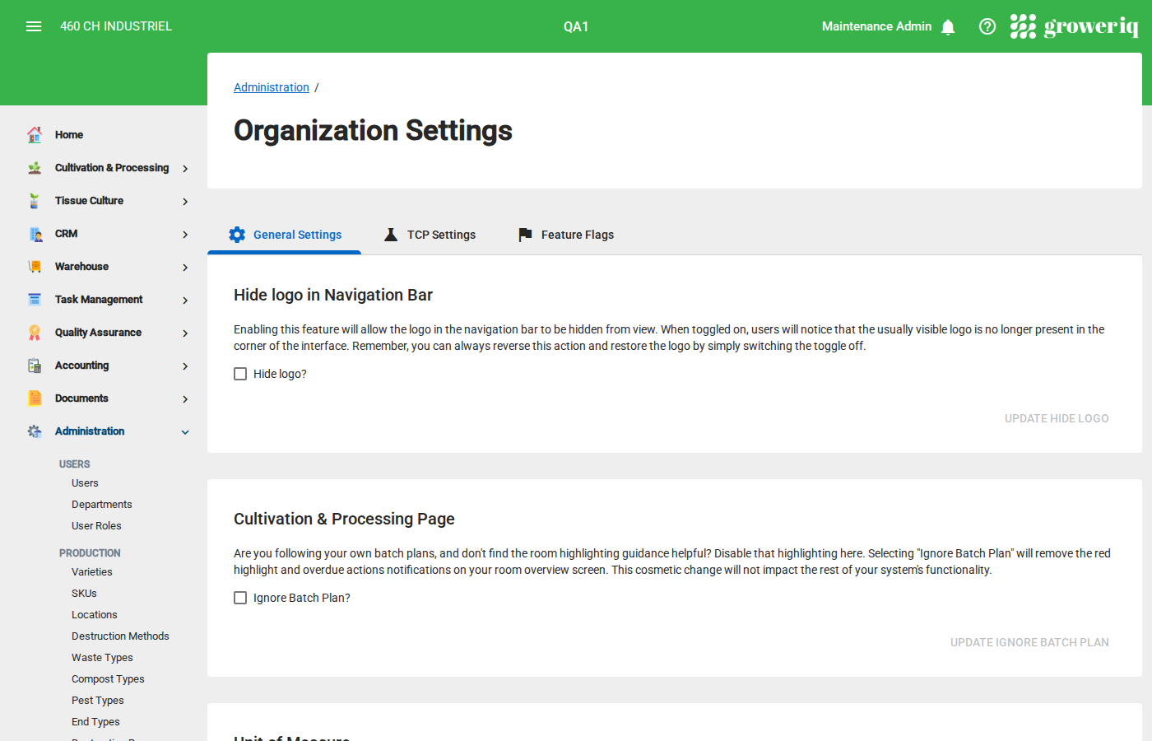Select the Home icon in the sidebar

tap(35, 134)
